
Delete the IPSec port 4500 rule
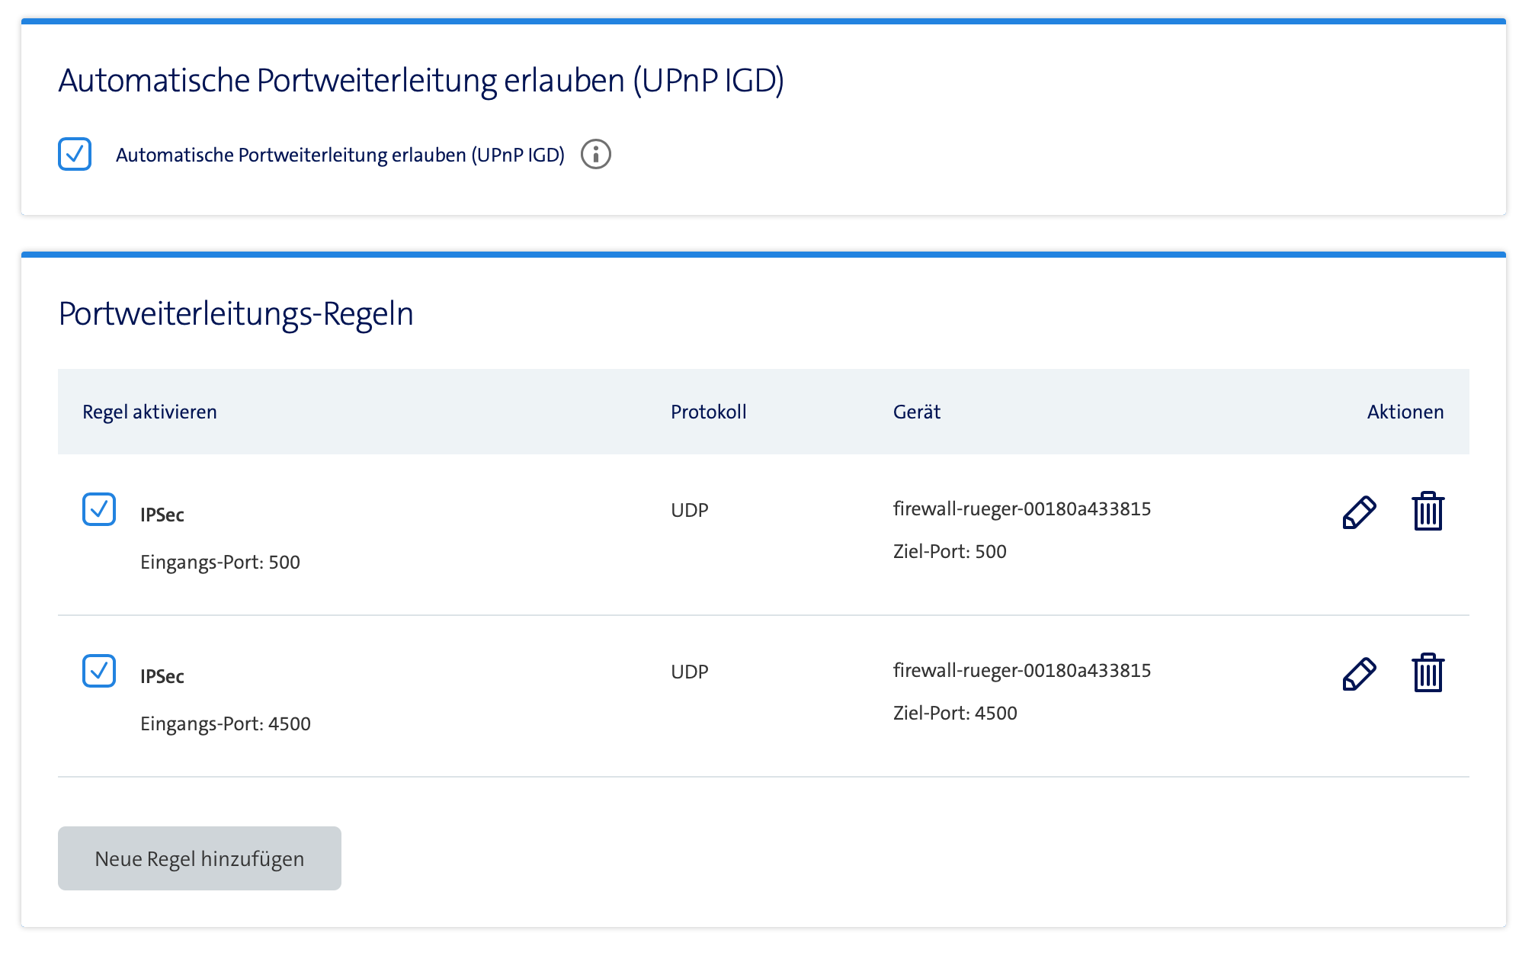(1428, 673)
